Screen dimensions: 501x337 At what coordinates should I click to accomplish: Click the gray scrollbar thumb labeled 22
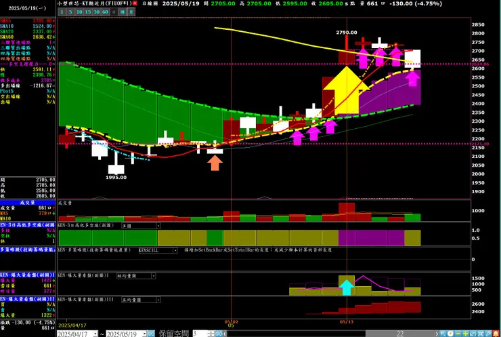click(x=400, y=334)
